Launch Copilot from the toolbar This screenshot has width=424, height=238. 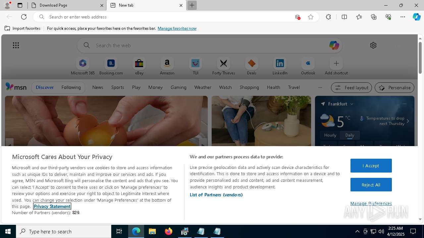tap(416, 17)
